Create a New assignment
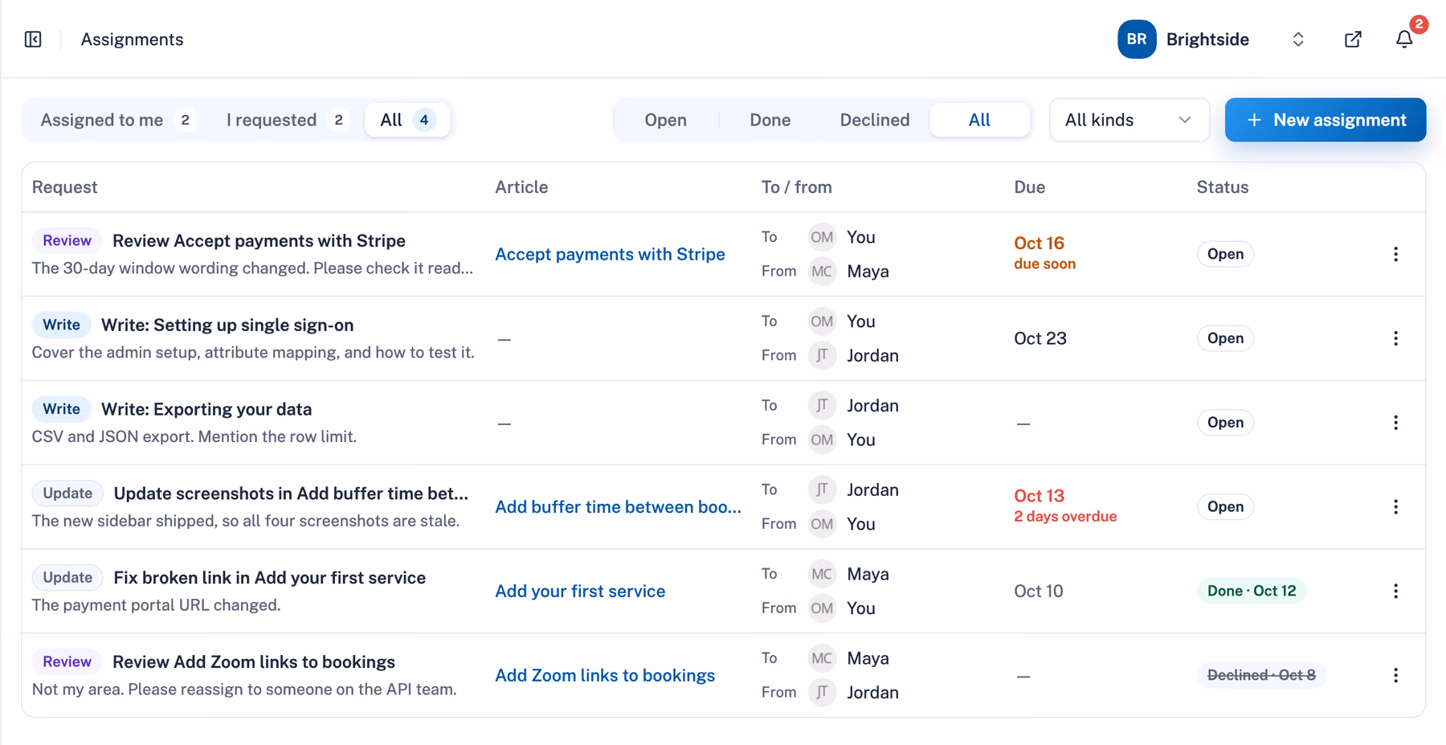 pos(1325,120)
